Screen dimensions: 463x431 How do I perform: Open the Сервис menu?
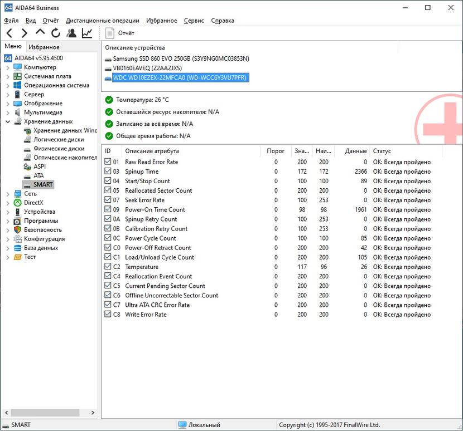(x=194, y=21)
